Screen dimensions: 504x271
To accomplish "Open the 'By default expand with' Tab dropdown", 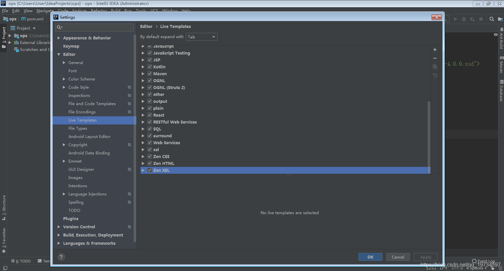I will (202, 37).
